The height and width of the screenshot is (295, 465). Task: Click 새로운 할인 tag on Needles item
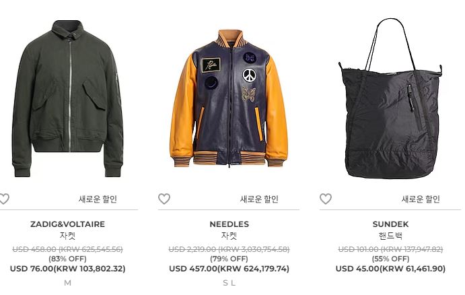259,199
